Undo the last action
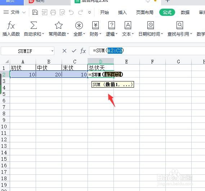 (71, 12)
